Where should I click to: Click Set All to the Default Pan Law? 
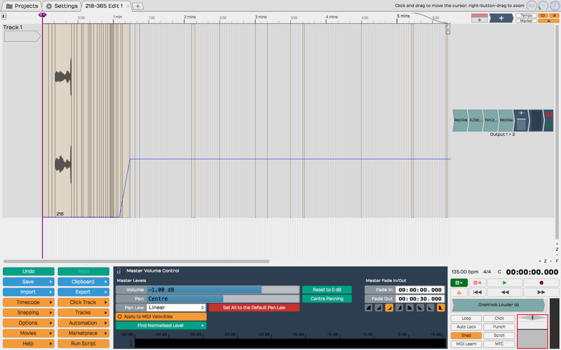[x=254, y=308]
